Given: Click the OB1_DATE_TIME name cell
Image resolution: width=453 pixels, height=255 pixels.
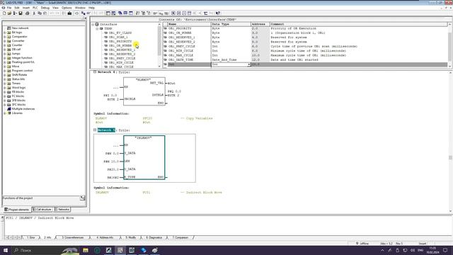Looking at the screenshot, I should click(189, 59).
